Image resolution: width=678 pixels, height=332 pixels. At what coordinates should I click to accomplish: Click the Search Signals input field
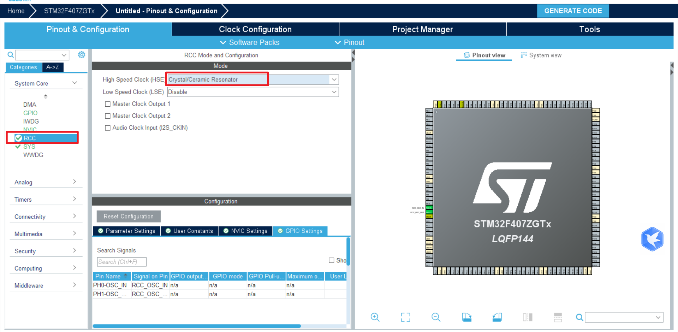pyautogui.click(x=122, y=262)
